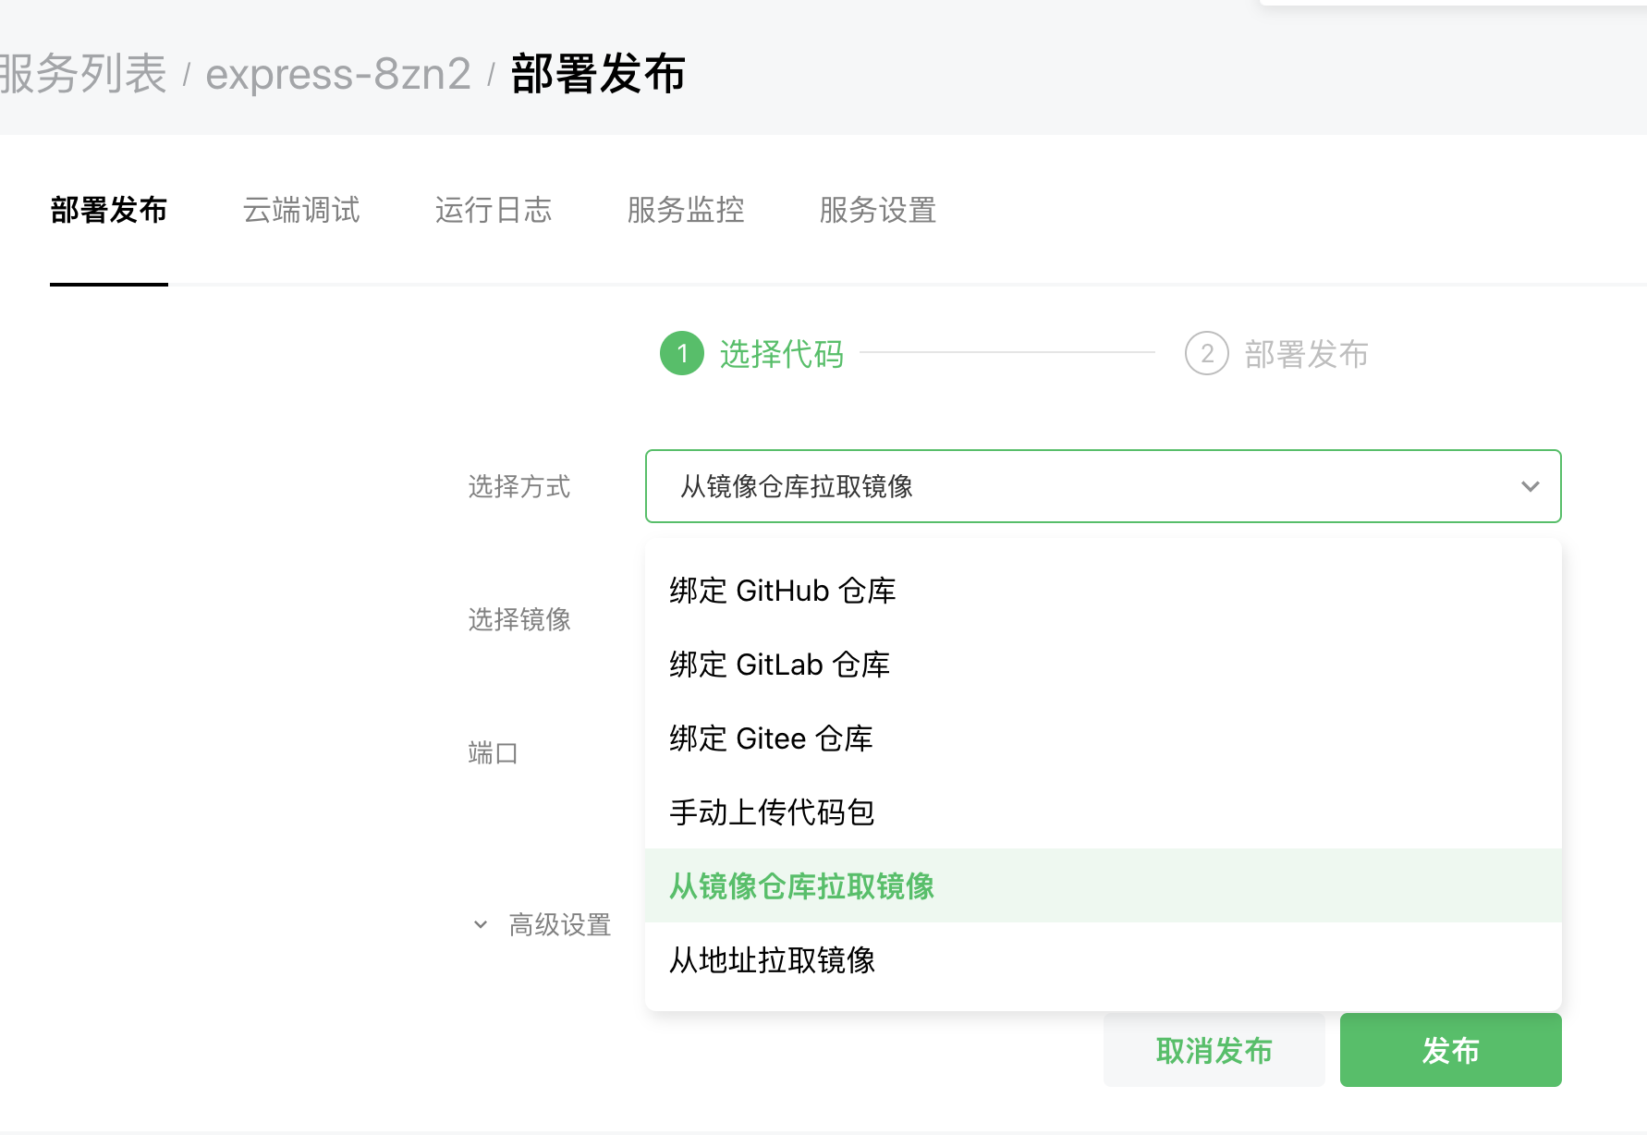Click step 2 circle 部署发布
Viewport: 1647px width, 1135px height.
(x=1207, y=353)
